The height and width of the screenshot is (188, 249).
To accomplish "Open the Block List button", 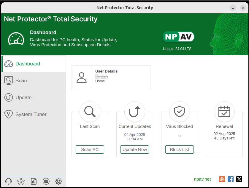I will (179, 150).
